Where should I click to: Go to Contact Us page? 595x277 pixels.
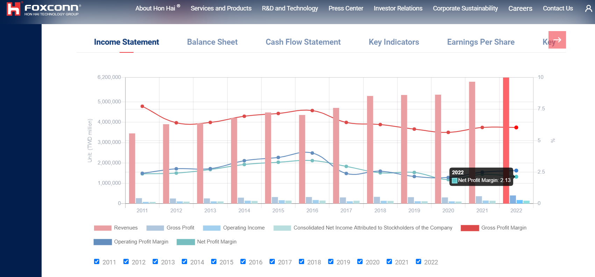[558, 8]
